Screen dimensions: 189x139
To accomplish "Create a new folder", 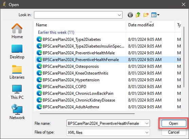I will pyautogui.click(x=146, y=15).
